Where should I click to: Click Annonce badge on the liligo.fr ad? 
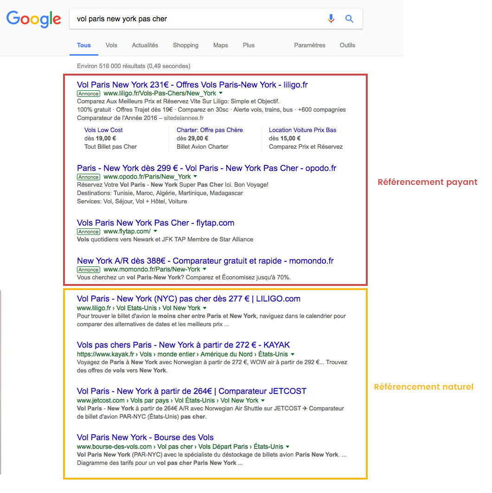pos(89,94)
